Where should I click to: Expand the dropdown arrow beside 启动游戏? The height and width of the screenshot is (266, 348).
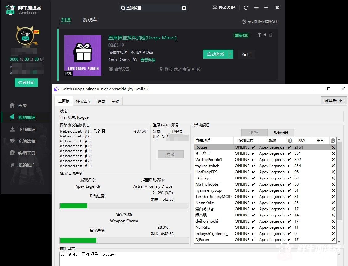(x=231, y=54)
